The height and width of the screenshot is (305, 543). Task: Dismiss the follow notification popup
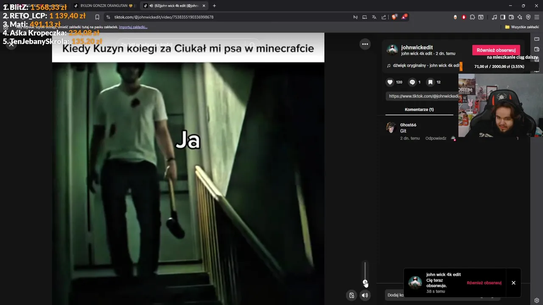[x=513, y=283]
